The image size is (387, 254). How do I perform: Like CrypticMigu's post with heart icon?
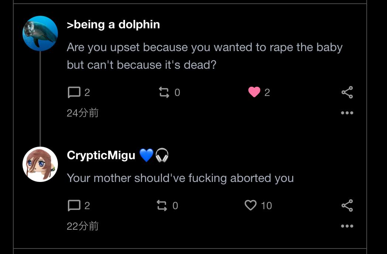pyautogui.click(x=250, y=205)
